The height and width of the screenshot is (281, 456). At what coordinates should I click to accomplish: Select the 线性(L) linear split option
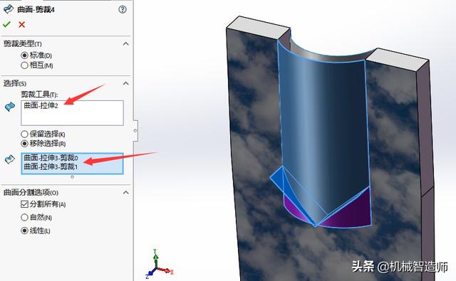click(24, 230)
